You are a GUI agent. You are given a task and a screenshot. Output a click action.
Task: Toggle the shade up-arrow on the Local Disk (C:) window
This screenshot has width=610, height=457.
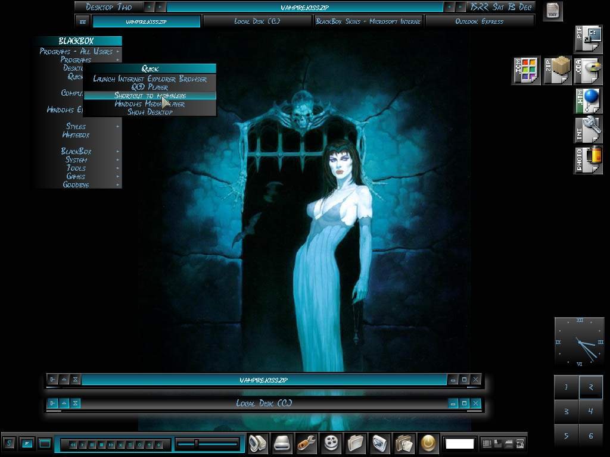click(64, 403)
